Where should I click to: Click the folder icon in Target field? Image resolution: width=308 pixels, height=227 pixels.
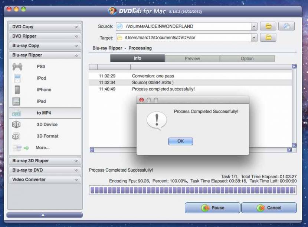click(x=120, y=38)
